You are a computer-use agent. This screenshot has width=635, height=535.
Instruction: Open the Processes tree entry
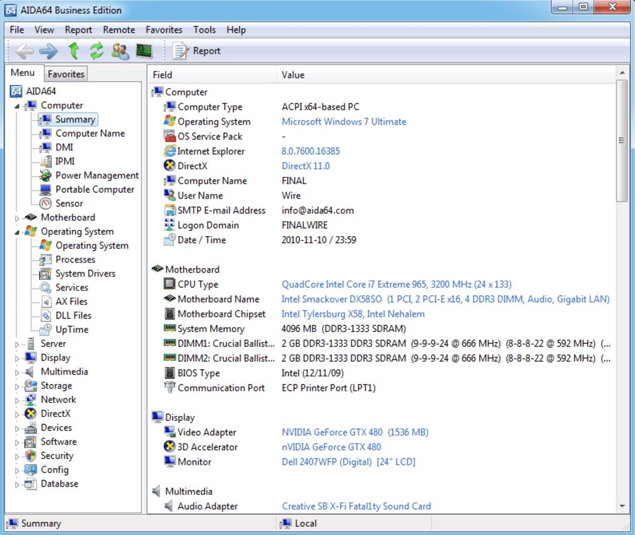(x=75, y=259)
